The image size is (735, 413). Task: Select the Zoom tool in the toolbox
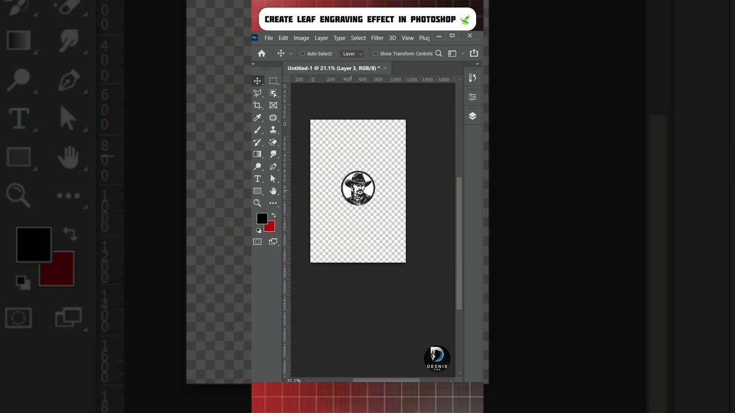tap(257, 203)
